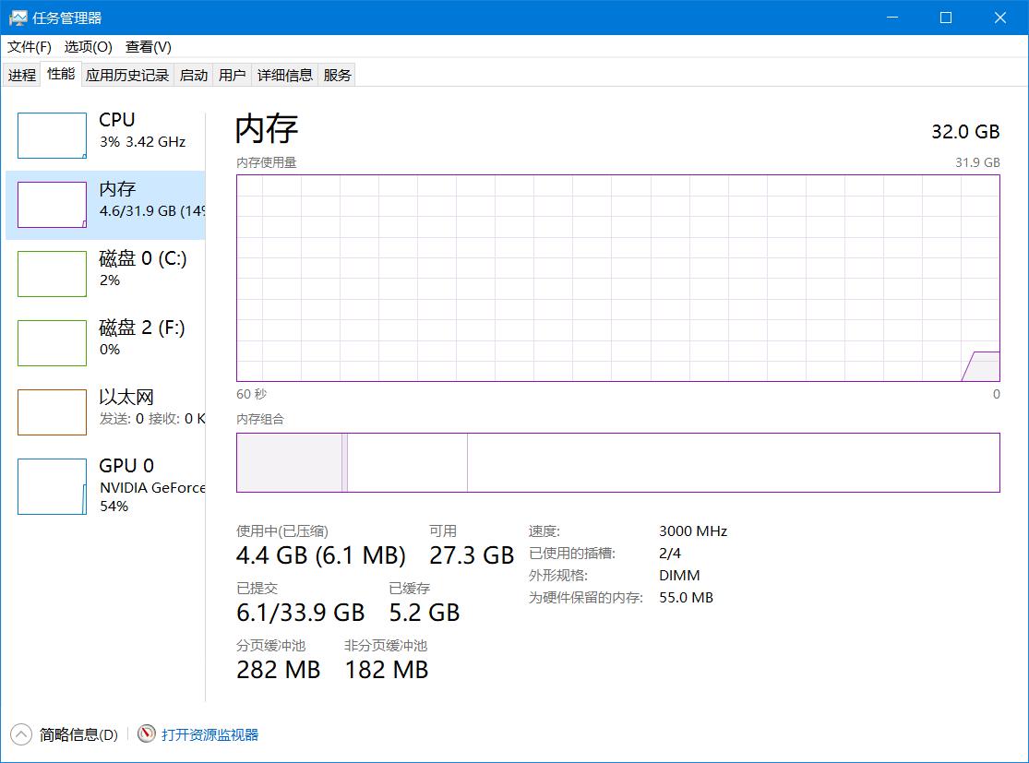Click the 内存组合 memory composition bar
Image resolution: width=1029 pixels, height=763 pixels.
(x=618, y=462)
